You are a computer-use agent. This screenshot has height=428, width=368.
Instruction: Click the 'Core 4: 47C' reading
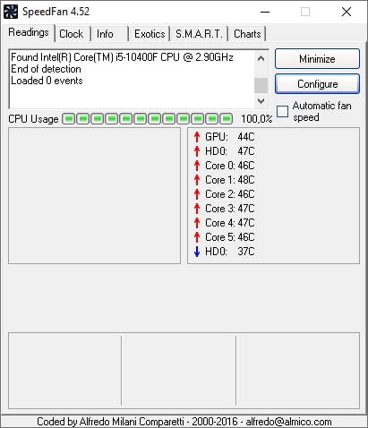click(230, 223)
